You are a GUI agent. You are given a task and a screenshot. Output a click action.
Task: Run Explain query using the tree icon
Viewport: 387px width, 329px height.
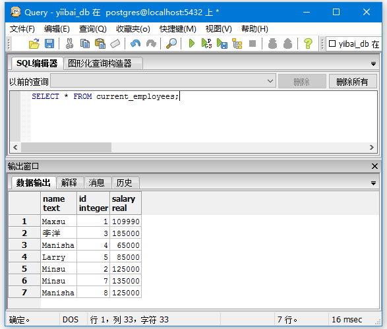pos(237,44)
